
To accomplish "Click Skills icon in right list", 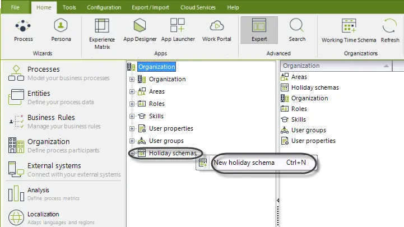I will [x=285, y=119].
